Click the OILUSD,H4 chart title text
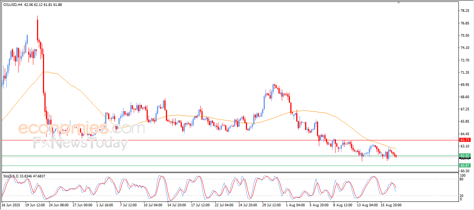The height and width of the screenshot is (210, 474). click(x=12, y=4)
